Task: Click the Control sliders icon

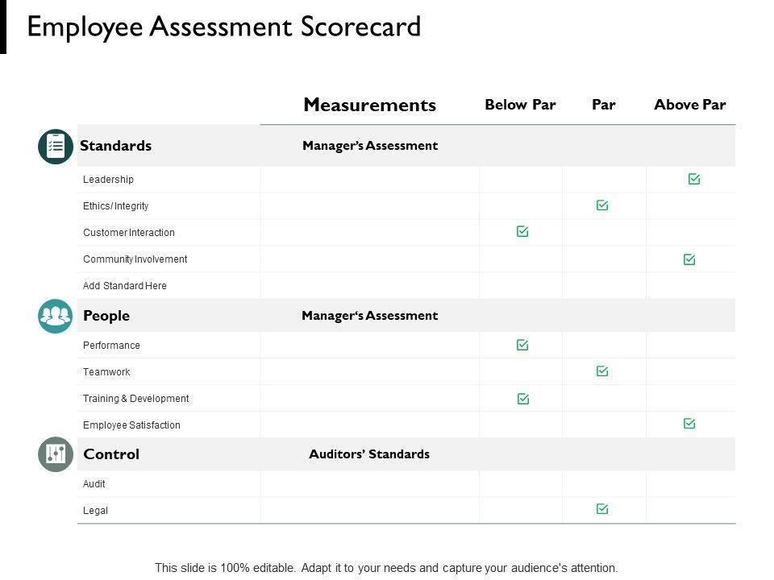Action: (x=56, y=454)
